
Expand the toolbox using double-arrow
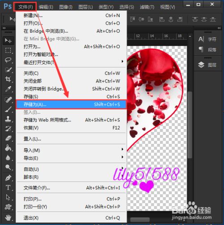coord(4,28)
